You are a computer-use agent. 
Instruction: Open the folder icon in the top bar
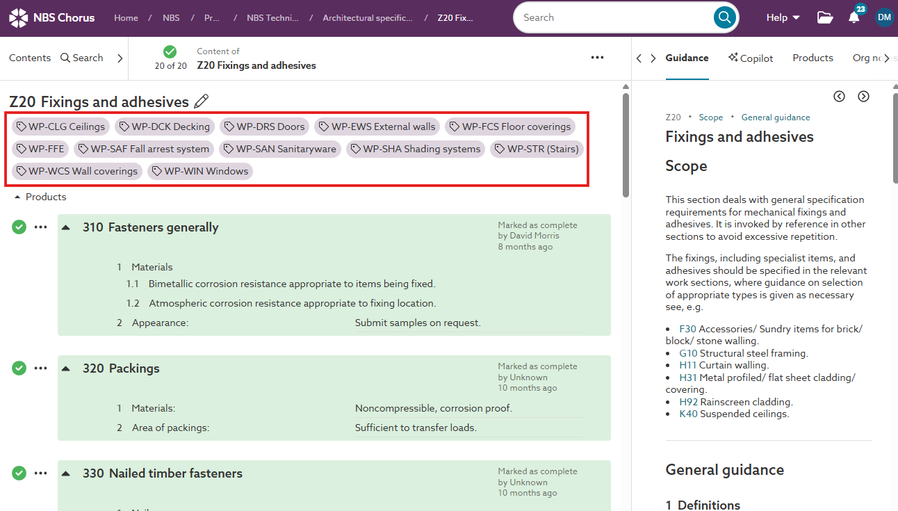824,17
